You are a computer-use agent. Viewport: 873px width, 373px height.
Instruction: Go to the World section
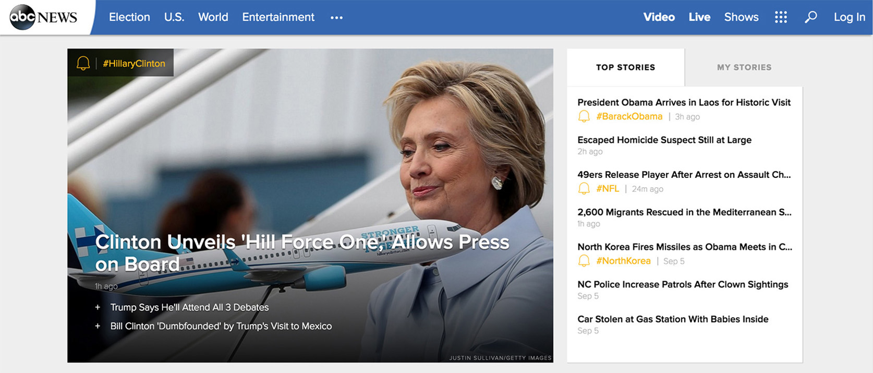pos(213,17)
